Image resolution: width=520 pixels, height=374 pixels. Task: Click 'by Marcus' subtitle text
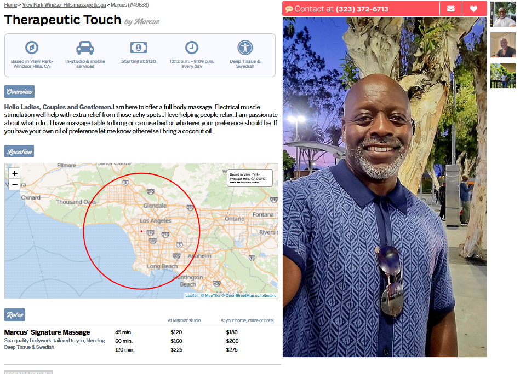142,21
